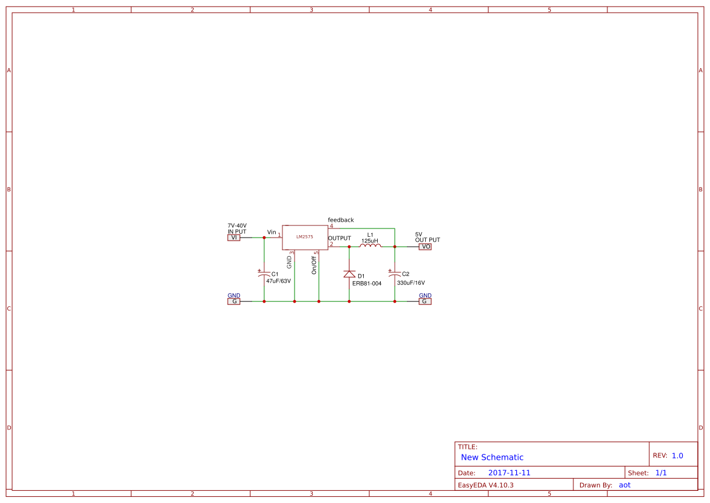Click the 'EasyEDA V4.10.3' version text
The image size is (710, 503).
point(486,485)
